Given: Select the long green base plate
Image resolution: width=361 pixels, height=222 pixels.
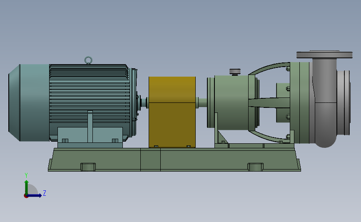Looking at the screenshot, I should pos(174,160).
